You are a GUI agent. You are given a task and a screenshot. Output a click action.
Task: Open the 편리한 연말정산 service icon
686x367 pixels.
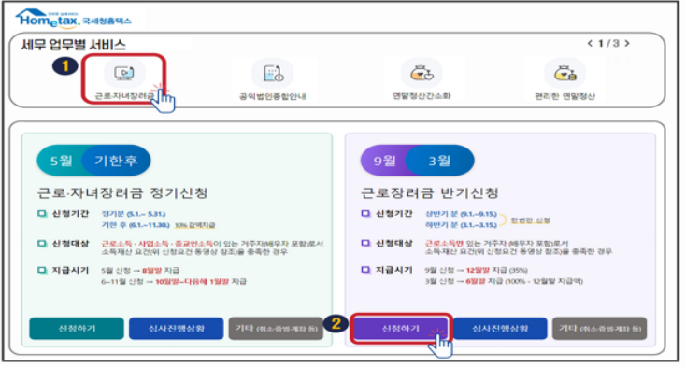pyautogui.click(x=565, y=79)
